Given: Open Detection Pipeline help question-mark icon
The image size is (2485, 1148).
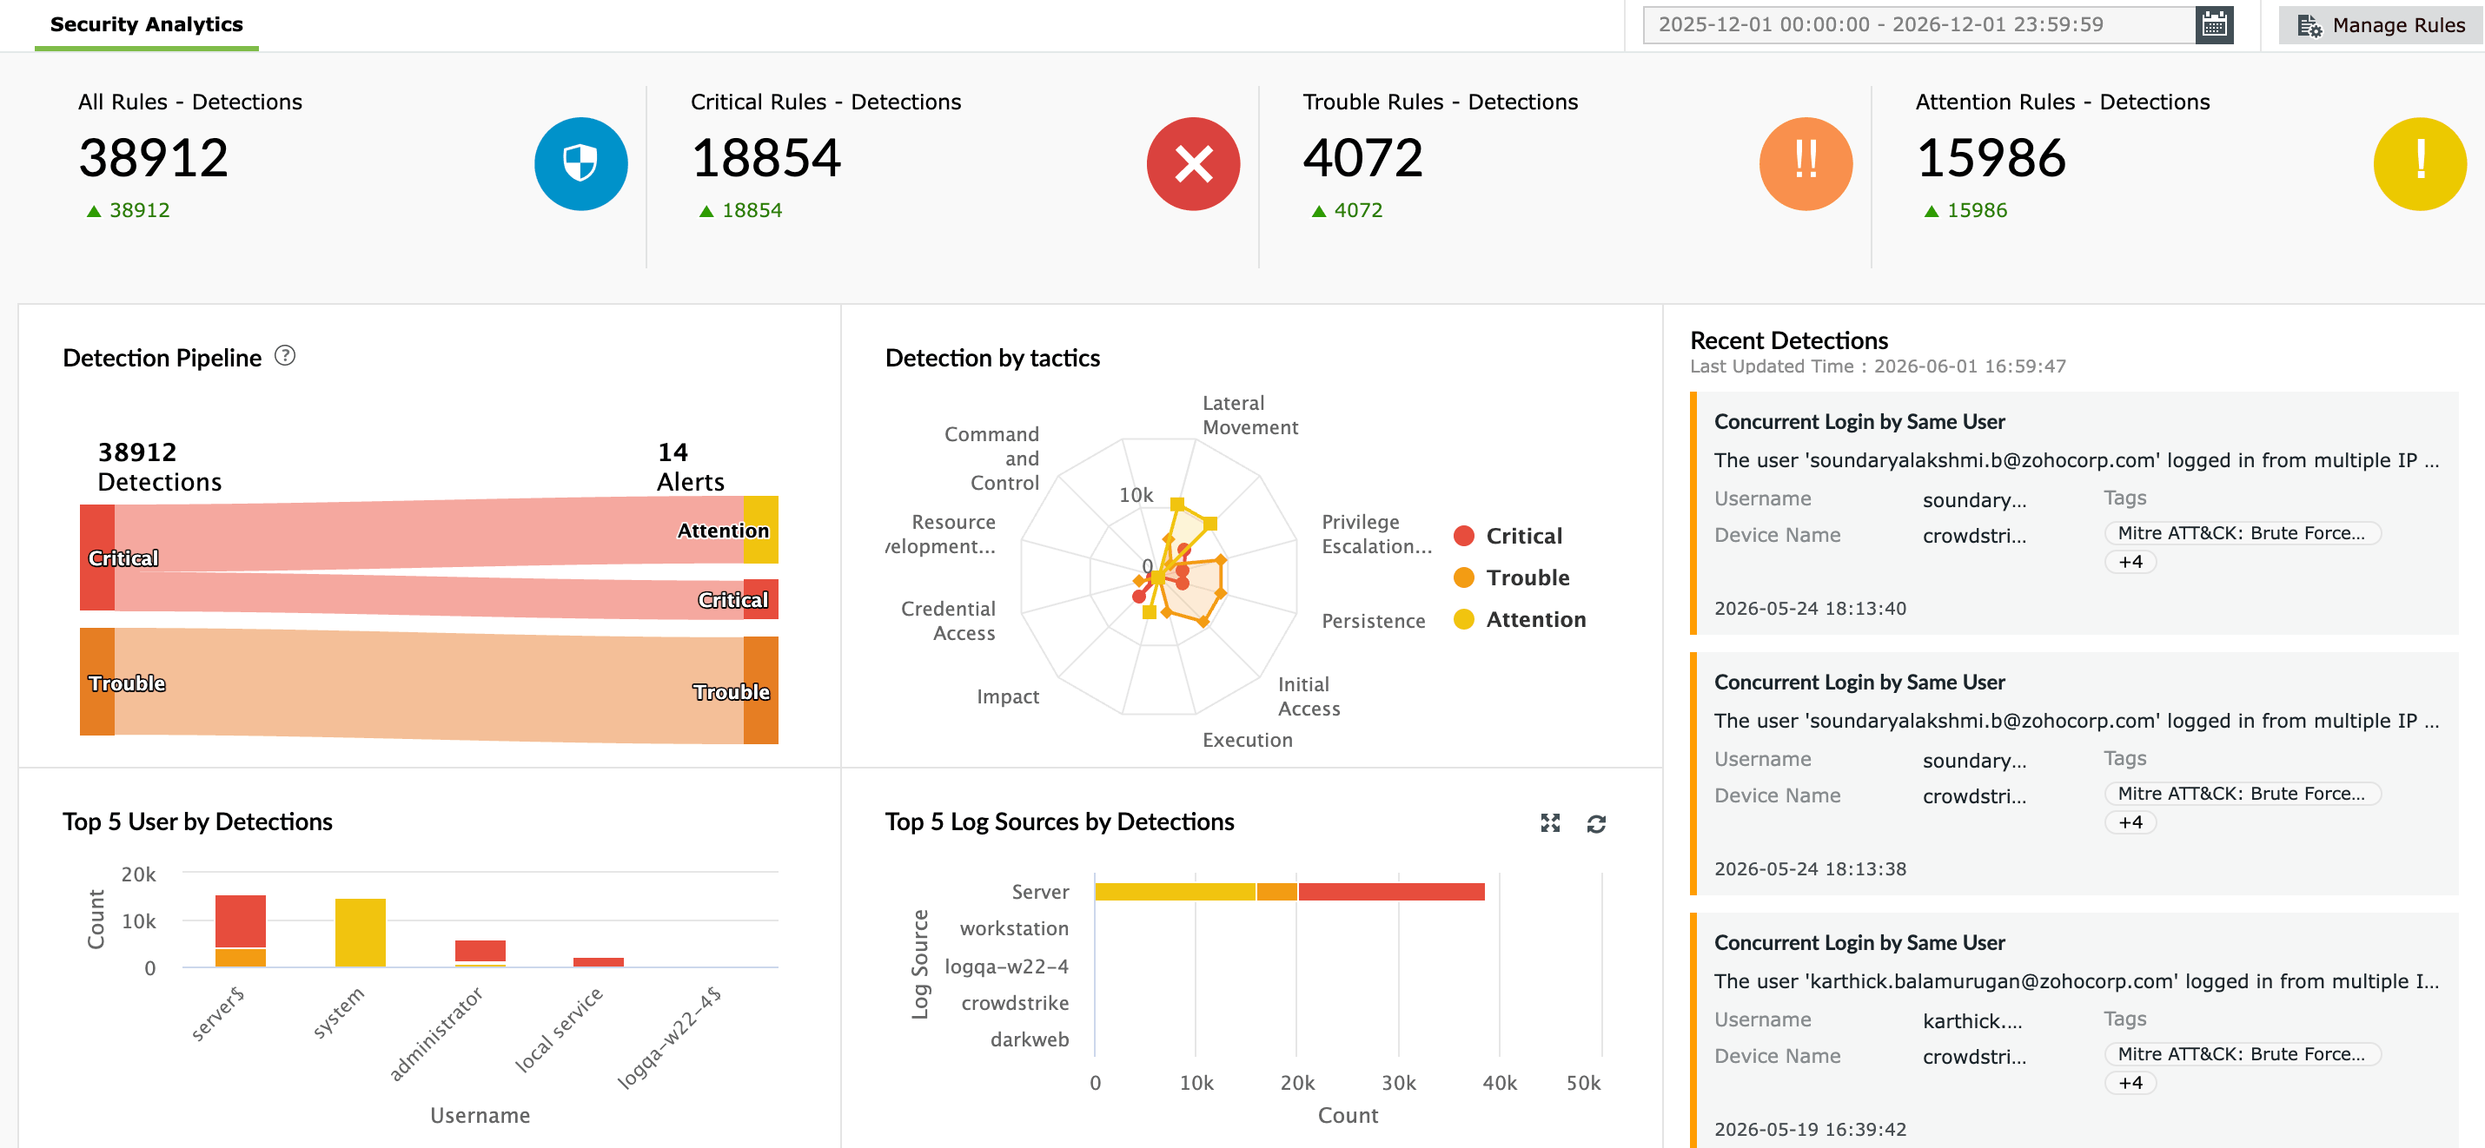Looking at the screenshot, I should (285, 356).
